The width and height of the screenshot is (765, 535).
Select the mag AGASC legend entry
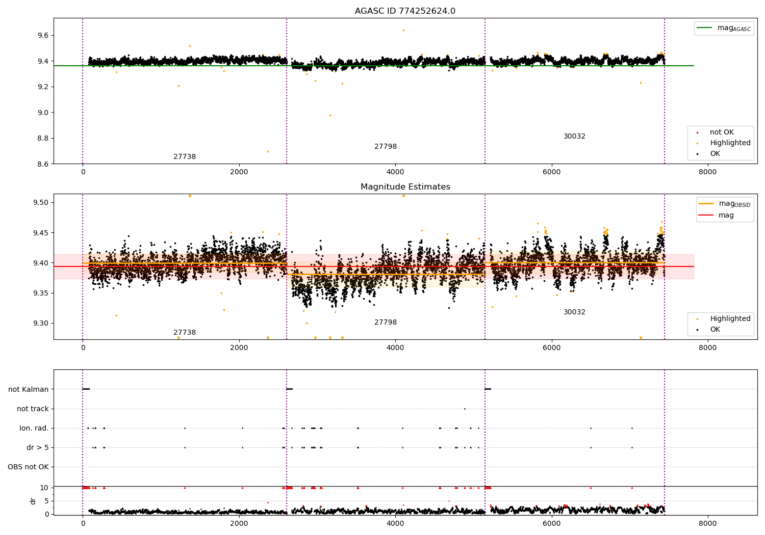click(x=724, y=28)
